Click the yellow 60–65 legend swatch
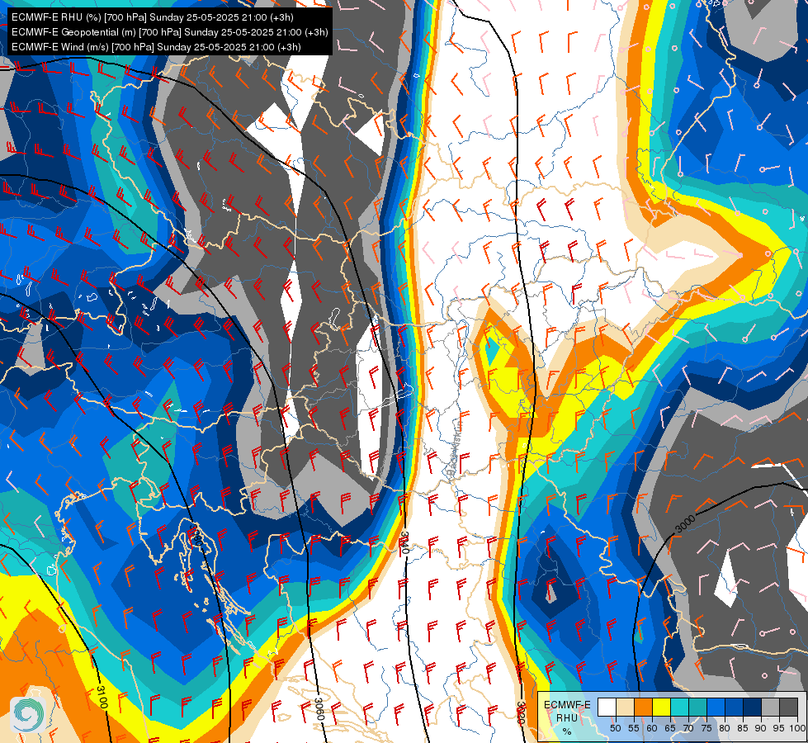This screenshot has height=743, width=808. [x=661, y=707]
